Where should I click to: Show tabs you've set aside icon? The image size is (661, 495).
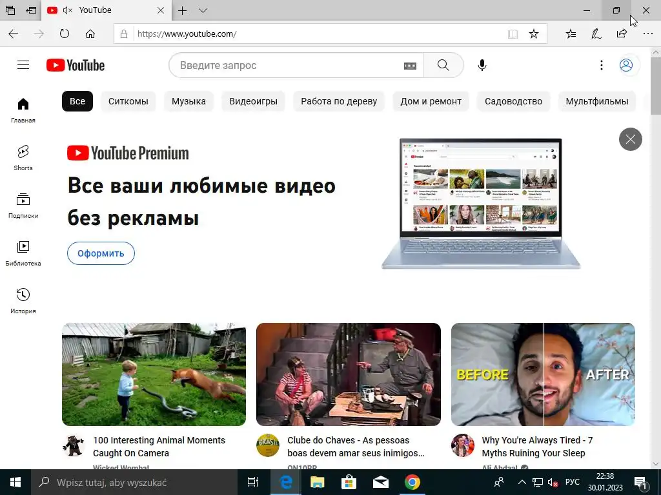[10, 10]
